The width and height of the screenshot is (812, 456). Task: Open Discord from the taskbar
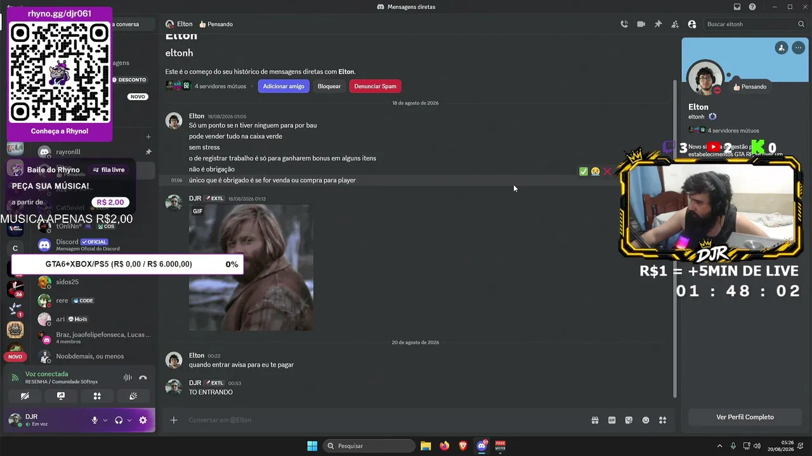[481, 446]
